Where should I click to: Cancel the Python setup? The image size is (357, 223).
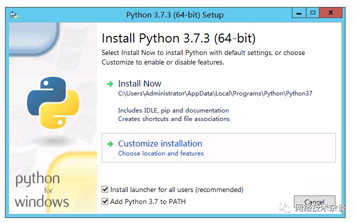(314, 202)
